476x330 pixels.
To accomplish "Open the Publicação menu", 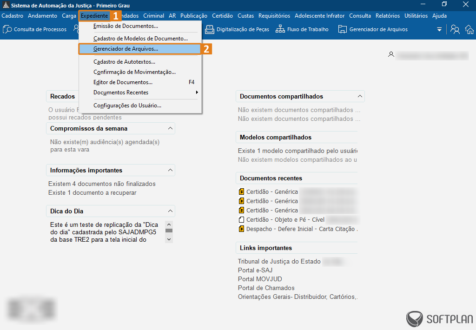I will point(194,16).
